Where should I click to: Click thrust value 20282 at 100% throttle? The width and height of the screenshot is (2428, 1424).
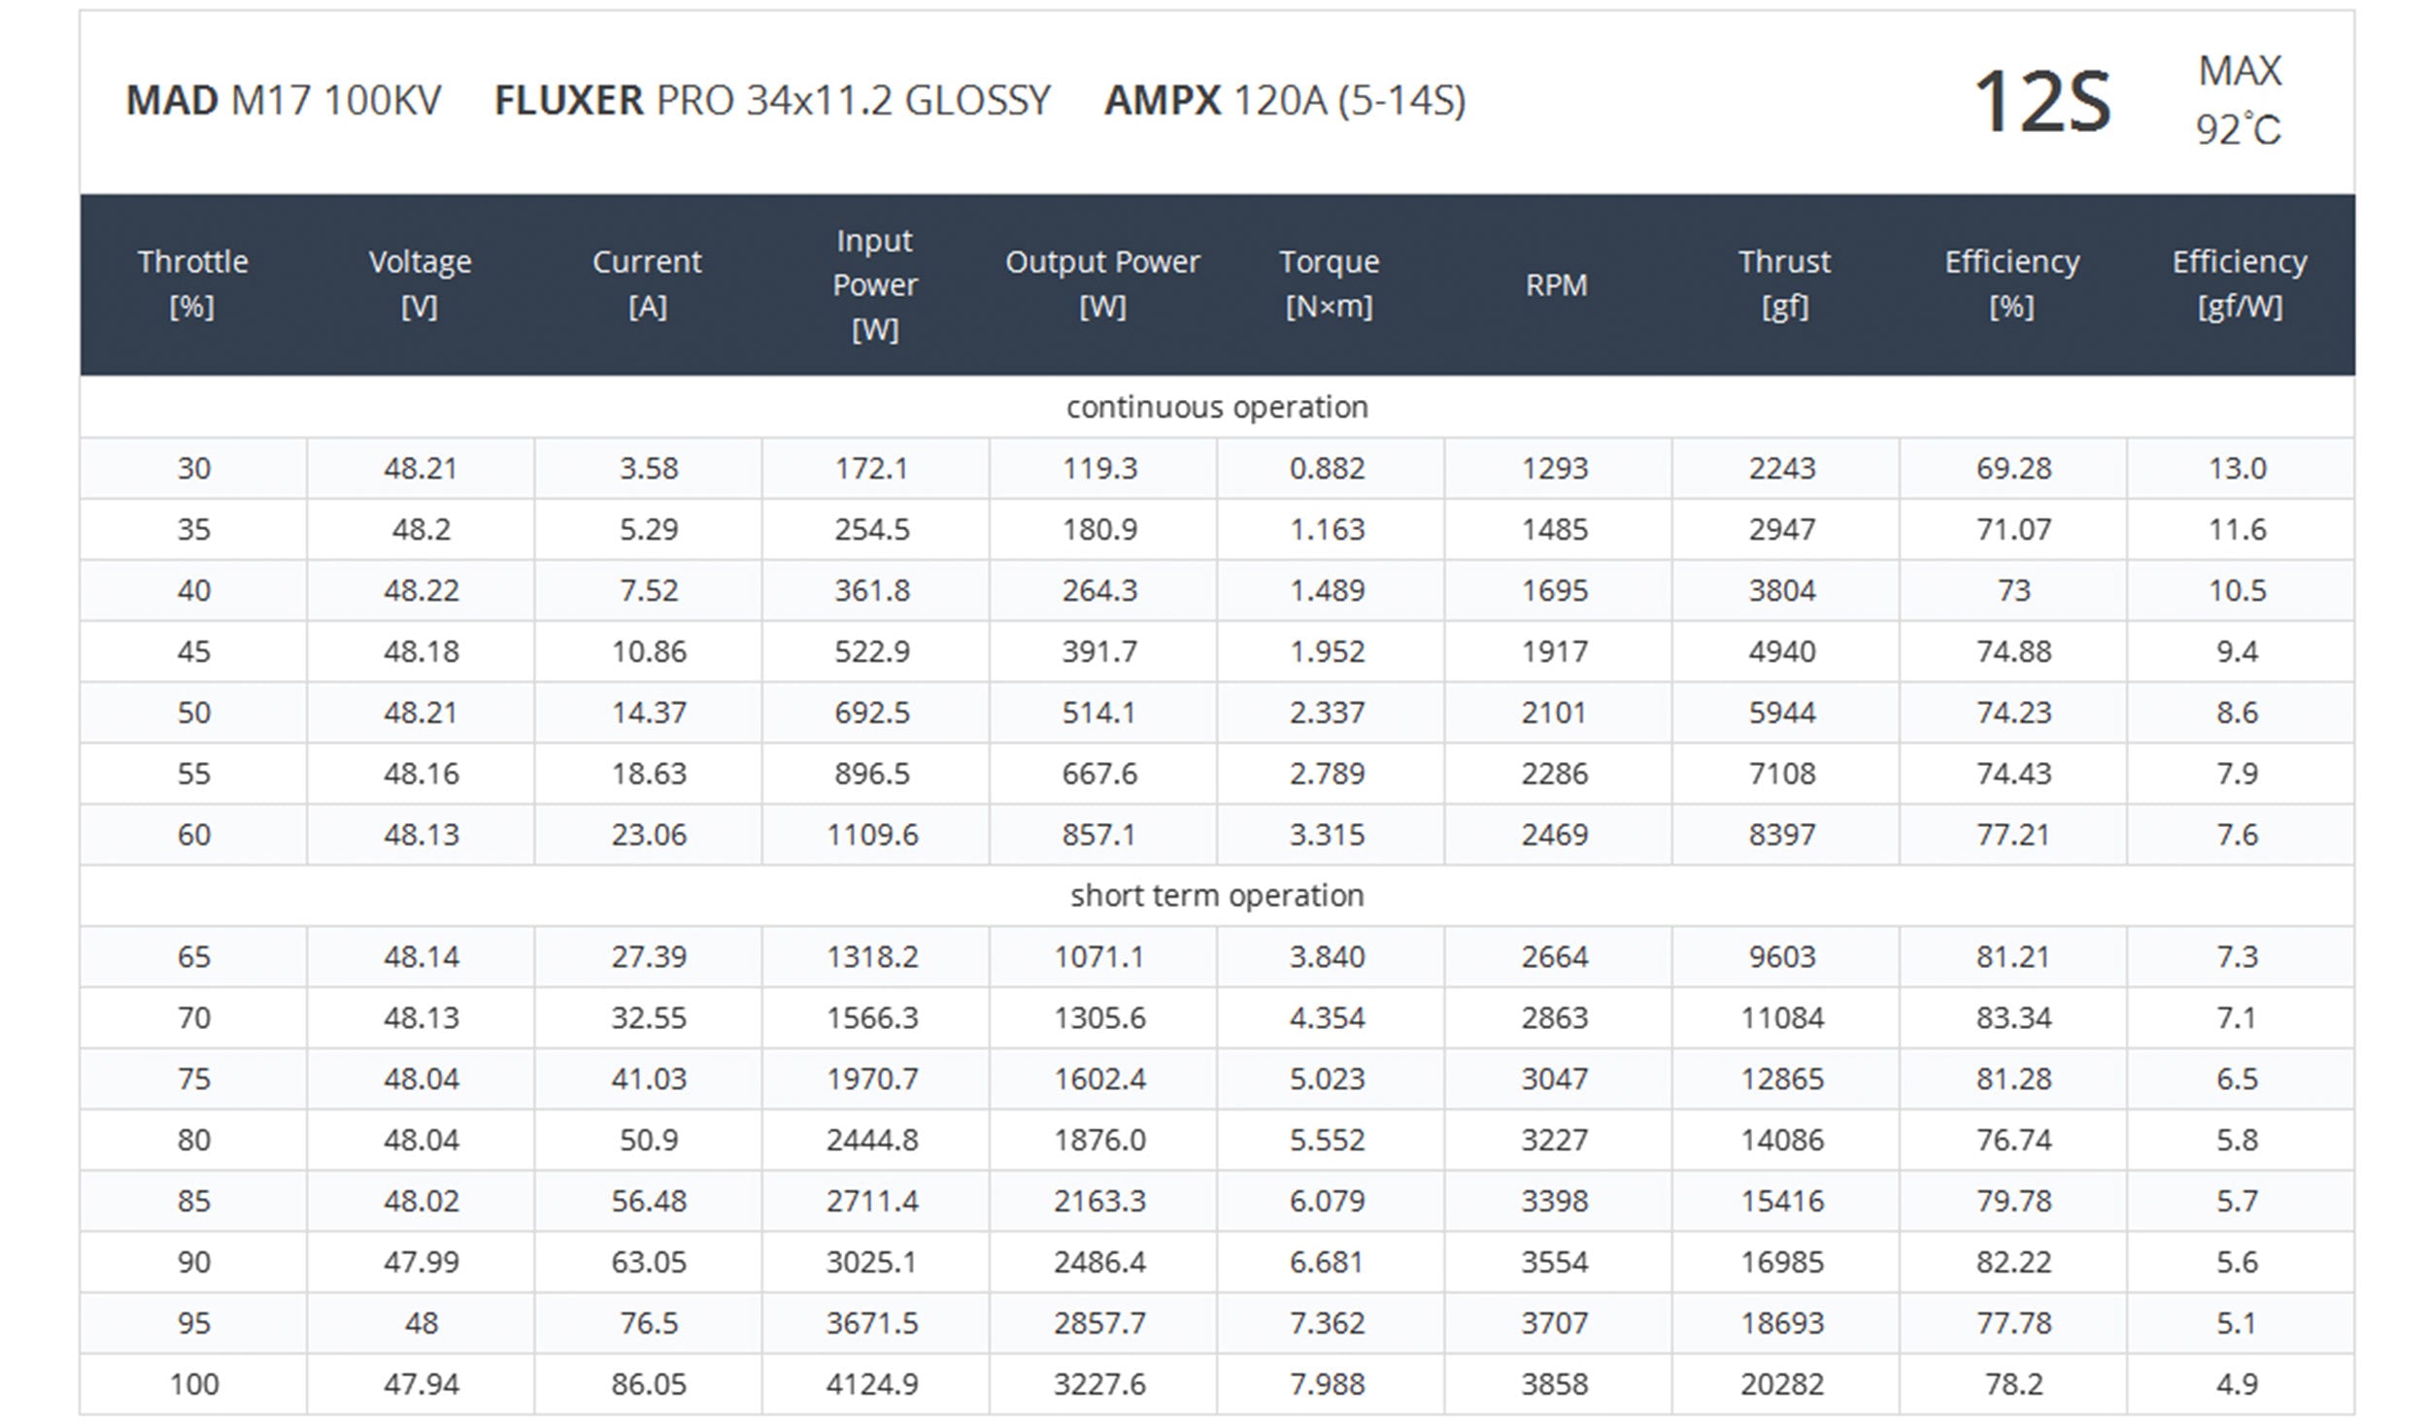pyautogui.click(x=1782, y=1383)
